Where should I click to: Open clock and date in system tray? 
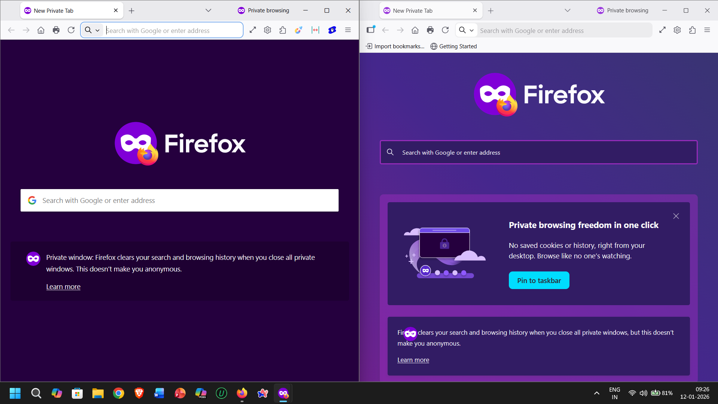coord(695,393)
